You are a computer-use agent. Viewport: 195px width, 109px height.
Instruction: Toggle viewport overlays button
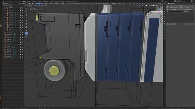146,6
